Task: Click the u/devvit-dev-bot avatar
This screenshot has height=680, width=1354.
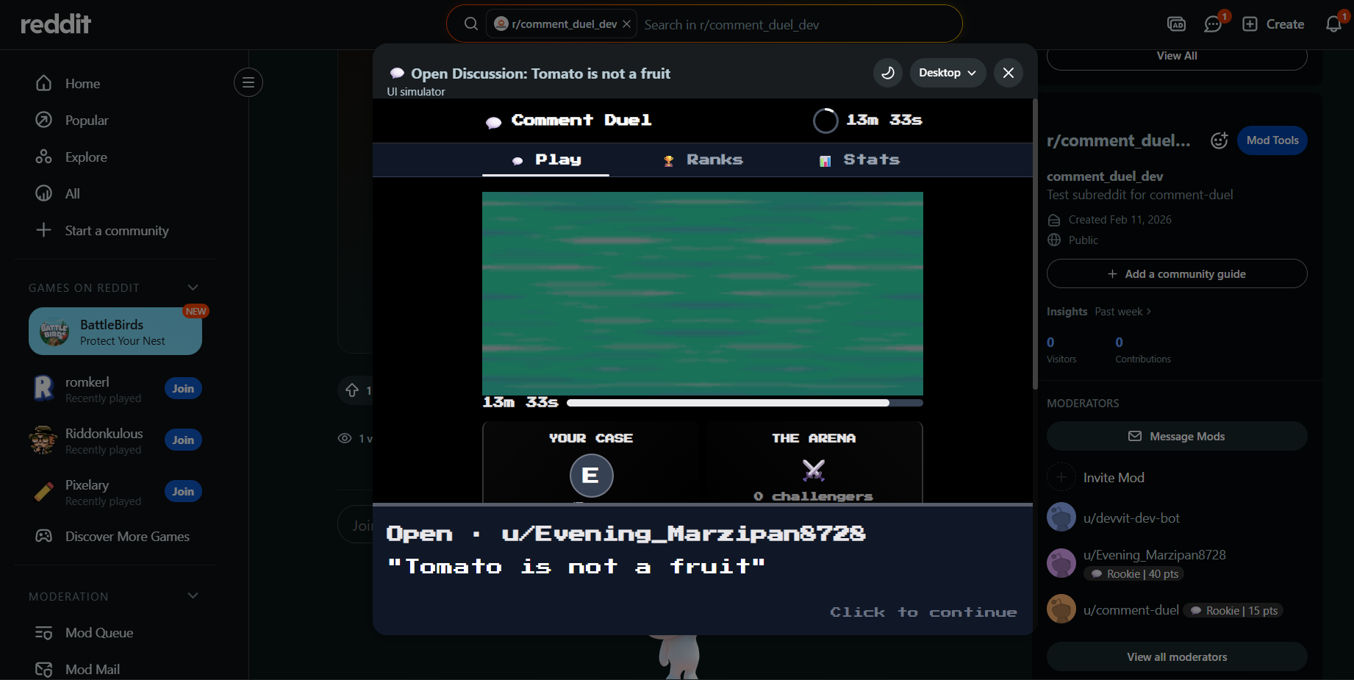Action: [x=1061, y=517]
